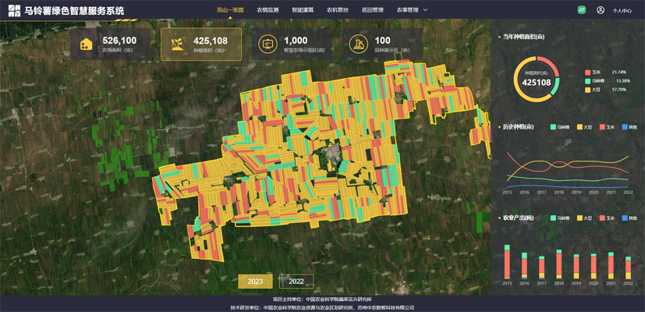
Task: Click the 425108 donut chart center
Action: coord(536,80)
